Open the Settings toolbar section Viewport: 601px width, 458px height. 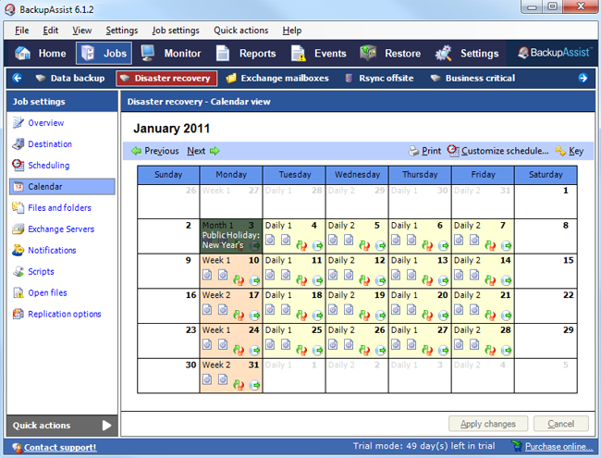click(x=467, y=54)
